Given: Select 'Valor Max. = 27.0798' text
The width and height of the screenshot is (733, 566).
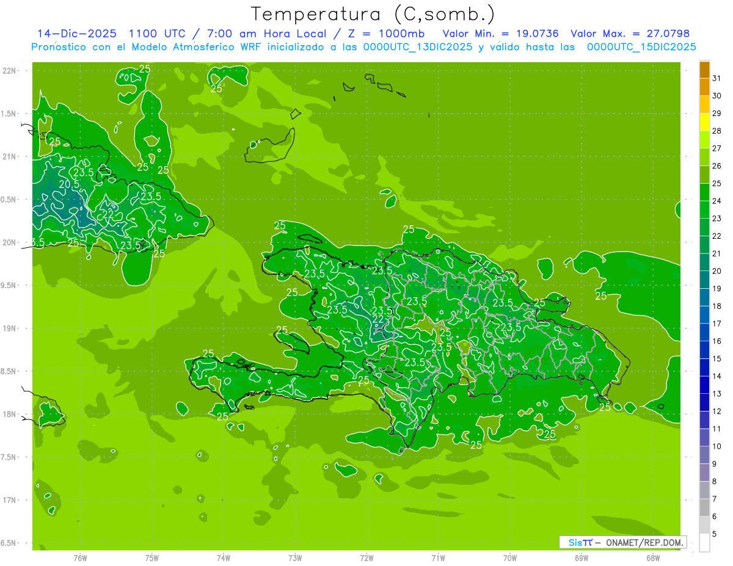Looking at the screenshot, I should click(x=630, y=34).
